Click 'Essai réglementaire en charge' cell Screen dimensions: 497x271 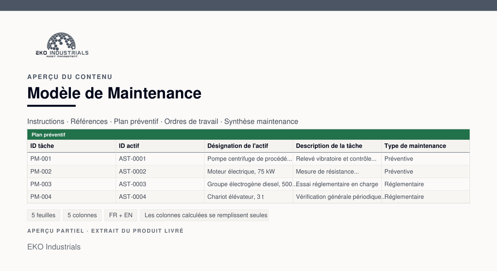[337, 184]
